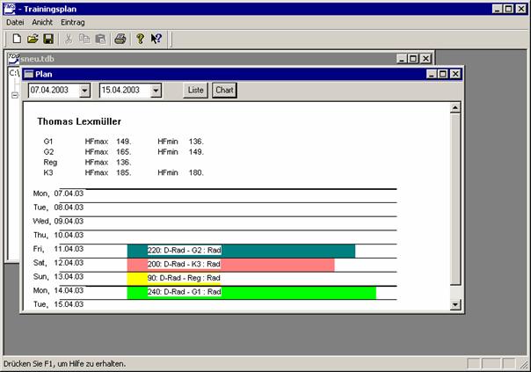Open the Anicht menu
Image resolution: width=531 pixels, height=372 pixels.
[42, 22]
